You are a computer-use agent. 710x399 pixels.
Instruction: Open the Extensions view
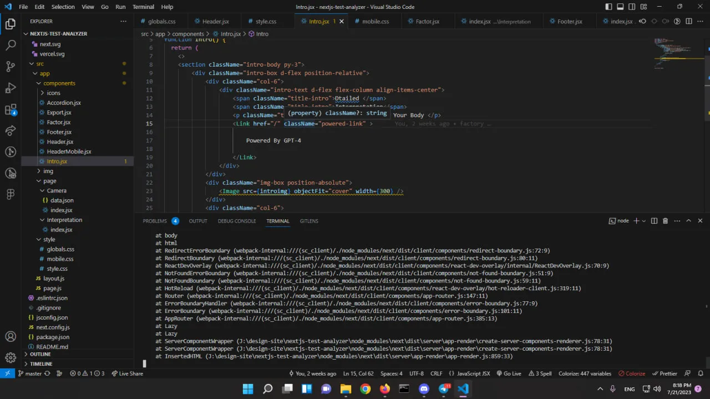(x=11, y=109)
